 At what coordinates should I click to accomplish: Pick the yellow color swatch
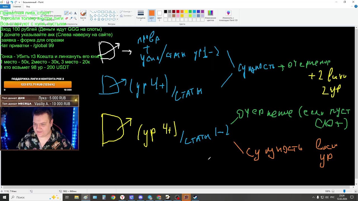(186, 12)
